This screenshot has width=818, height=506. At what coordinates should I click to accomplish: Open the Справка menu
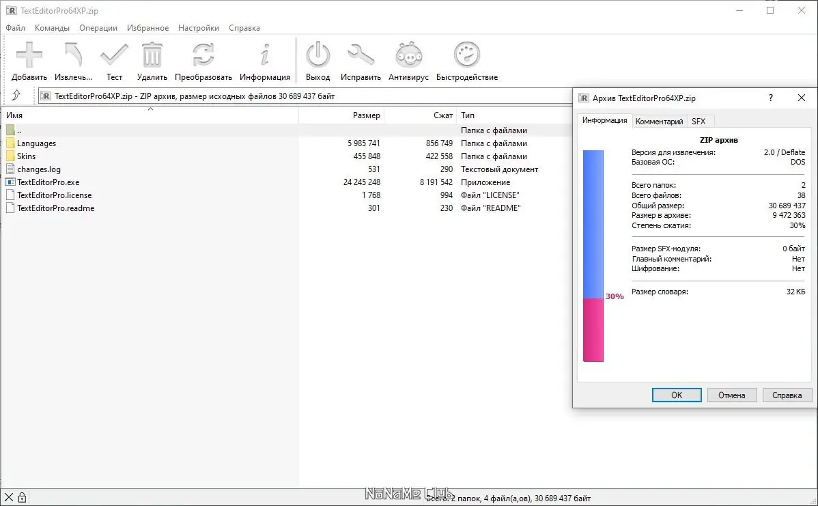[244, 27]
